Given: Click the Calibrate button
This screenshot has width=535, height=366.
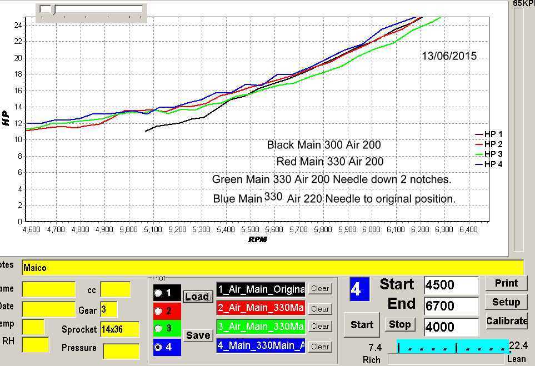Looking at the screenshot, I should [x=506, y=321].
